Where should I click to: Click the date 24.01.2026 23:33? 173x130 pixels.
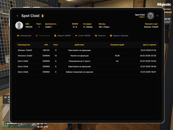pos(148,56)
